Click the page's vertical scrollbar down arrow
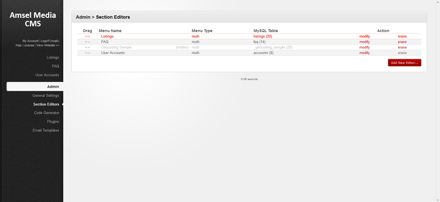This screenshot has width=440, height=202. 438,200
